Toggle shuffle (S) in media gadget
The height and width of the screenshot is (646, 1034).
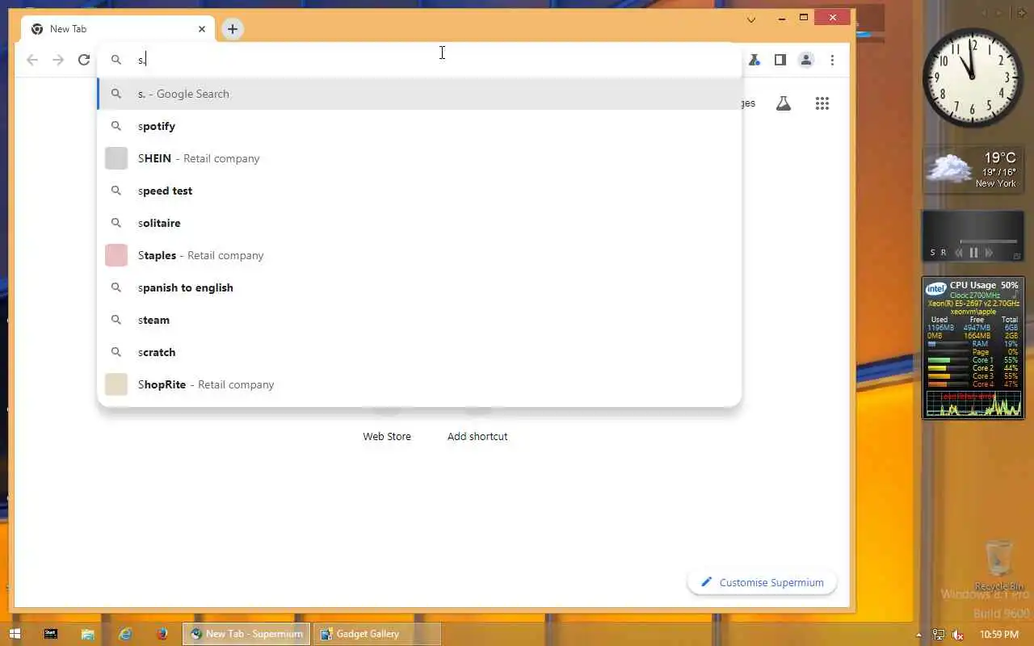[x=932, y=253]
